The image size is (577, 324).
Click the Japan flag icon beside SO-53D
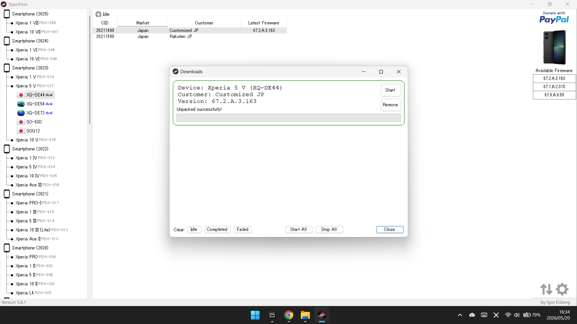[21, 122]
